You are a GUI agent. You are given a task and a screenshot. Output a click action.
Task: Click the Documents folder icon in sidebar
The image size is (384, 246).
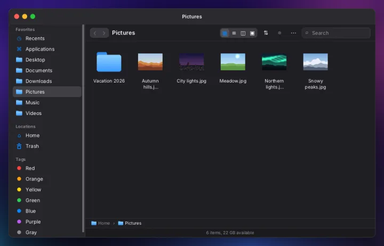pyautogui.click(x=19, y=70)
